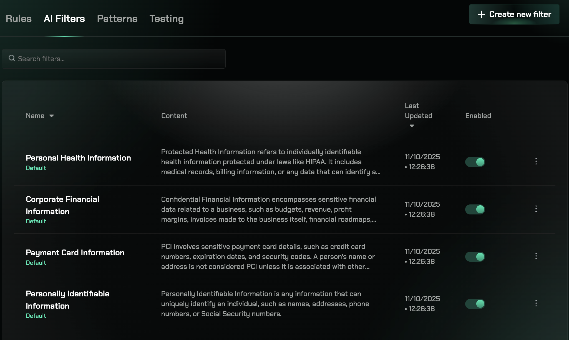Click plus icon in Create new filter
This screenshot has width=569, height=340.
[x=481, y=14]
